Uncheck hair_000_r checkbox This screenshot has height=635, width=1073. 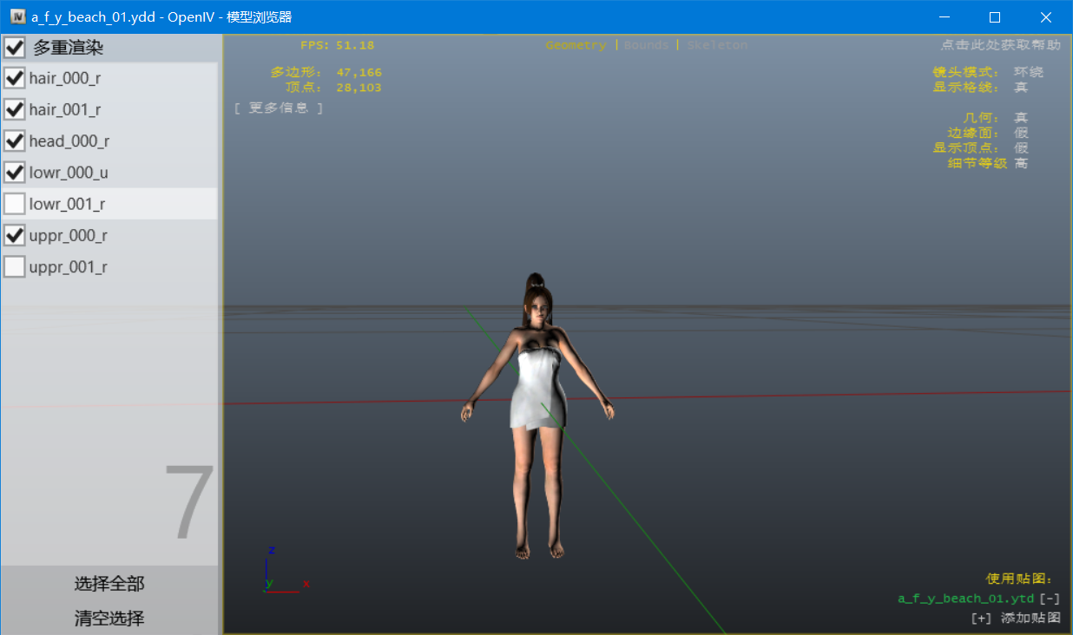[15, 78]
